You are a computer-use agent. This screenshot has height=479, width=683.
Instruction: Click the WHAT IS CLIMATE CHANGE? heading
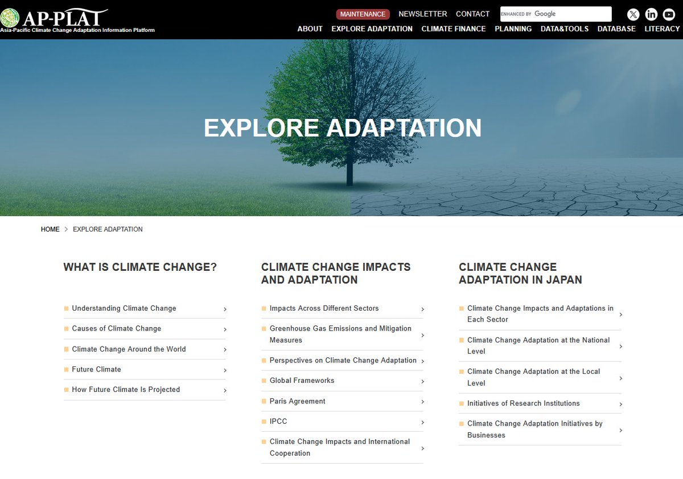(x=140, y=267)
